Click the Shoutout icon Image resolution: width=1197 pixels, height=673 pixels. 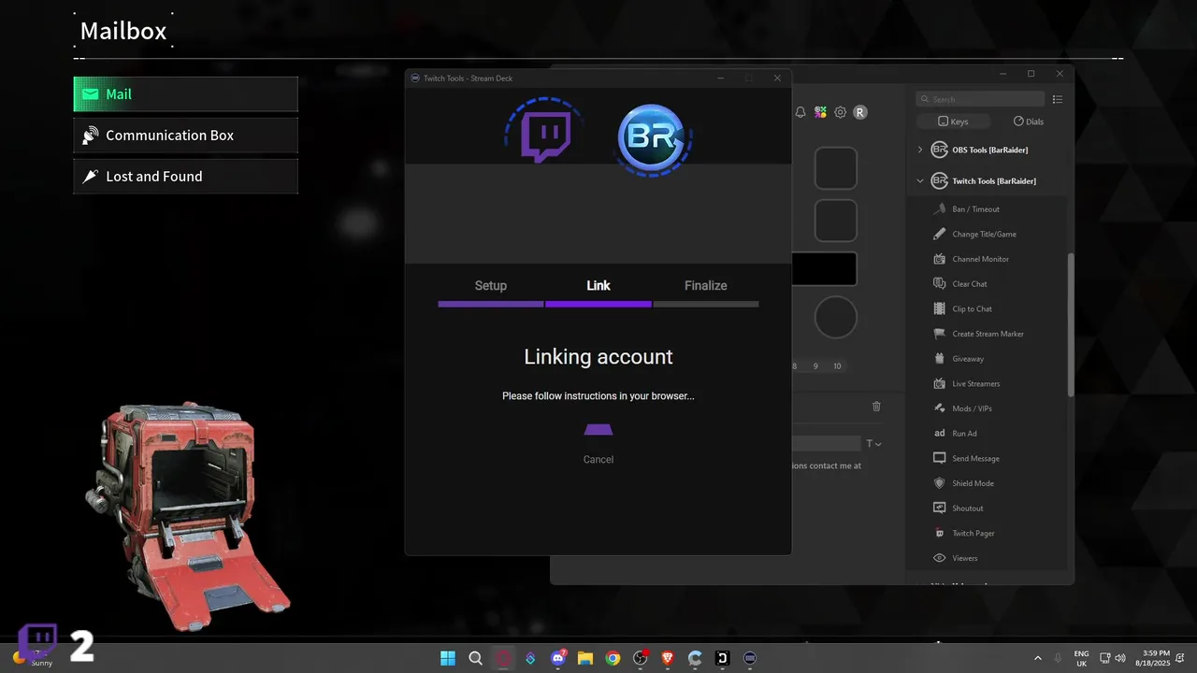(940, 508)
